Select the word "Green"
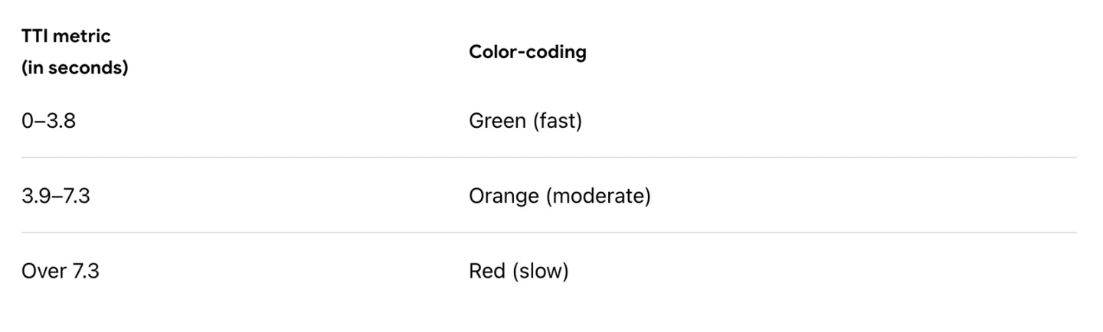Viewport: 1103px width, 332px height. [x=496, y=121]
